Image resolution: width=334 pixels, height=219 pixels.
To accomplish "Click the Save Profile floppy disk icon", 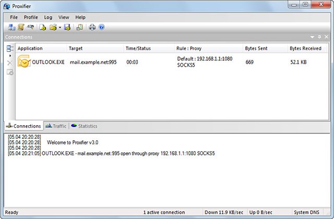I will point(67,27).
